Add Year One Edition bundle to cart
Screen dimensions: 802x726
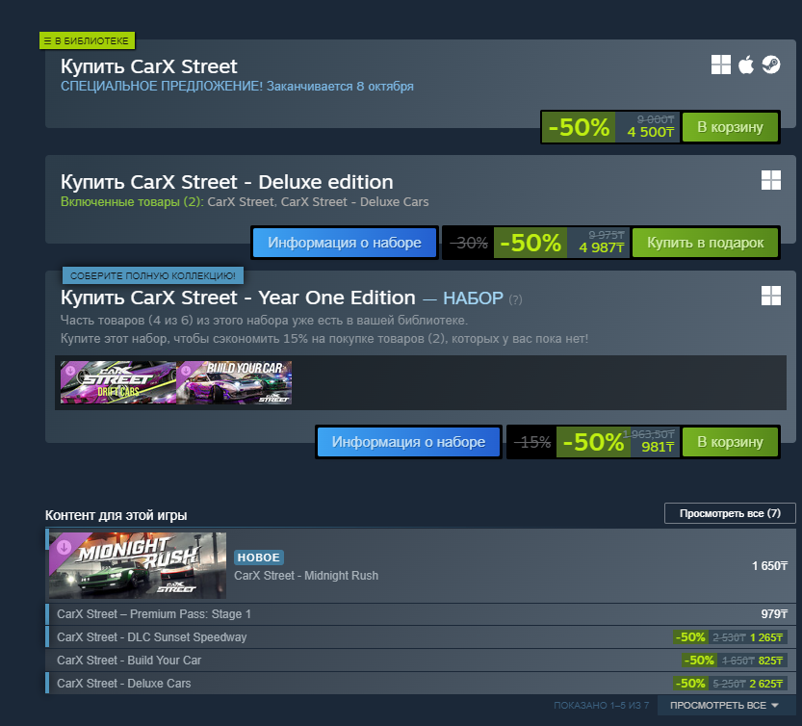point(730,442)
